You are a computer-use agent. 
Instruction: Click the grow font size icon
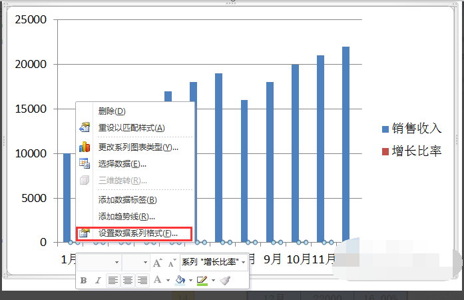pyautogui.click(x=157, y=263)
